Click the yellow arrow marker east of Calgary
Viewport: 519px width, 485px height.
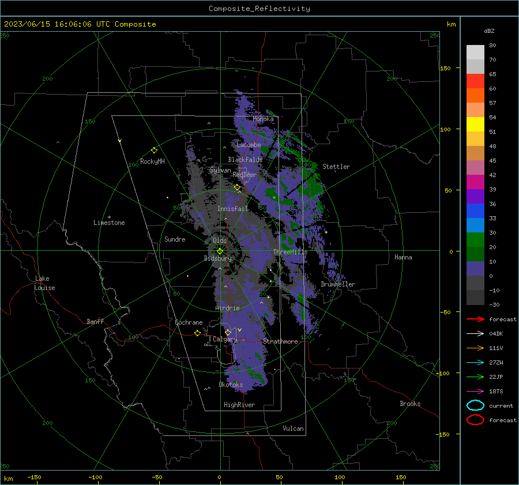(x=239, y=330)
